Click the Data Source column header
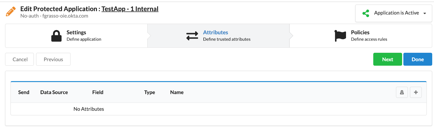This screenshot has height=130, width=434. click(54, 92)
